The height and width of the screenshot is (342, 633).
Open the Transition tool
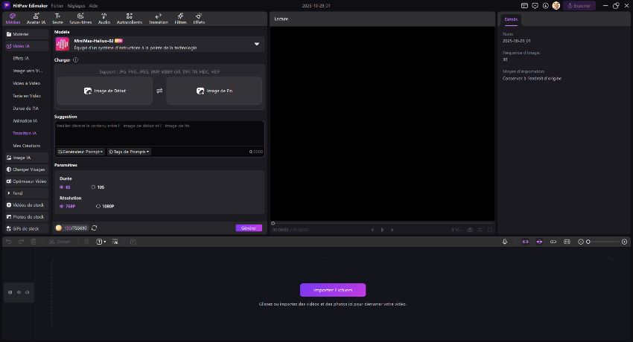pyautogui.click(x=158, y=19)
